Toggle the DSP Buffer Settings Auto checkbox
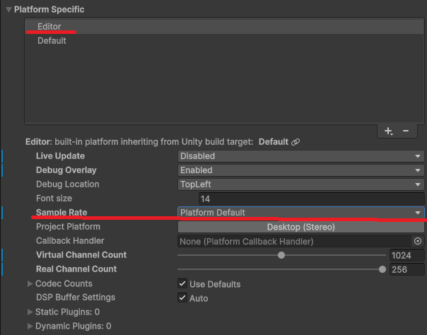 coord(182,298)
